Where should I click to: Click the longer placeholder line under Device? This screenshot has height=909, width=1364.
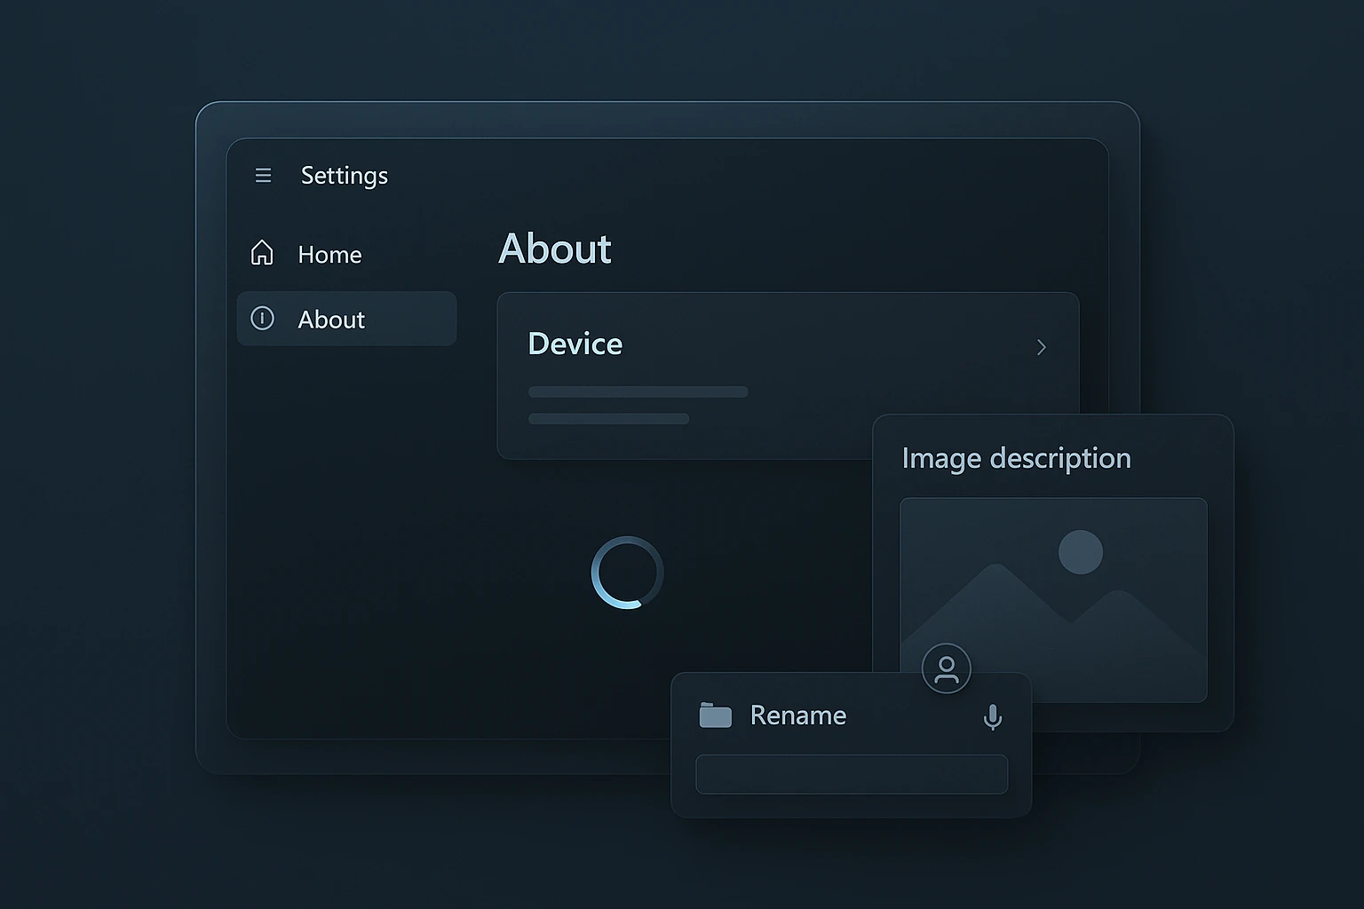638,391
